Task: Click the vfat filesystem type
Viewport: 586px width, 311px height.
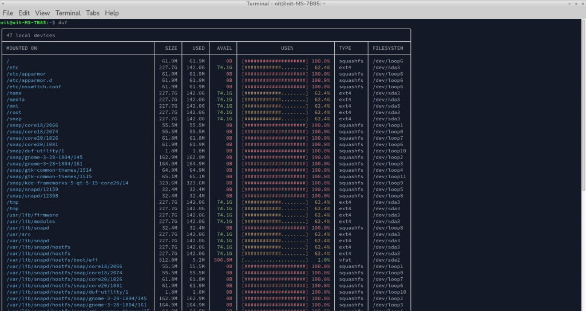Action: (345, 259)
